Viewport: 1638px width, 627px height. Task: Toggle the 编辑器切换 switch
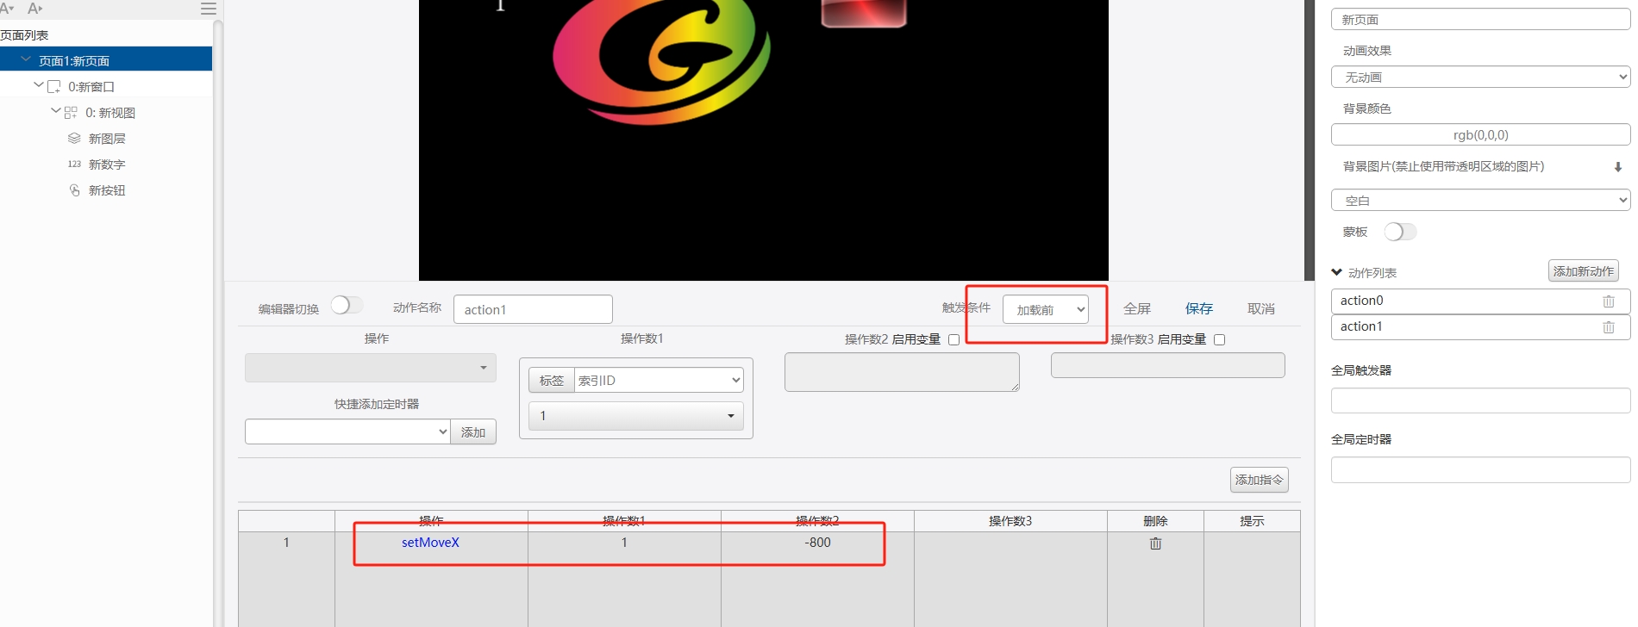click(x=347, y=306)
